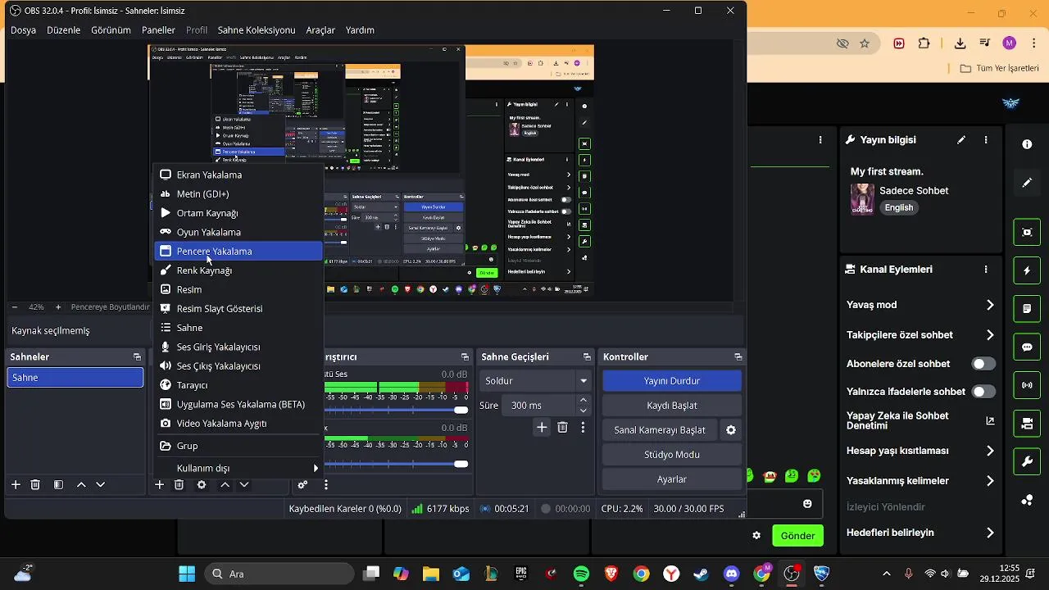
Task: Send the chat message with Gönder
Action: pyautogui.click(x=797, y=536)
